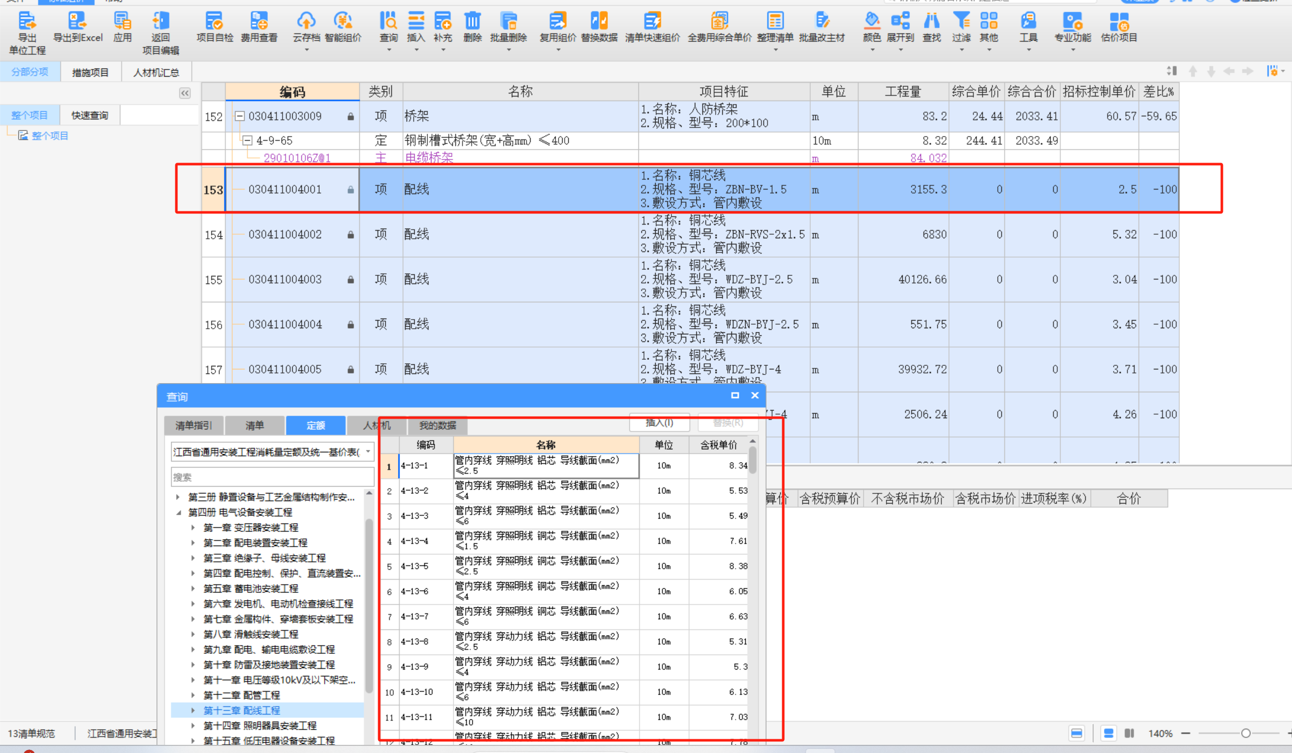
Task: Click the 替换(R) button
Action: tap(727, 422)
